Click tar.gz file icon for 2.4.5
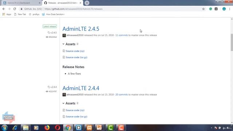The image size is (233, 131). pyautogui.click(x=64, y=57)
